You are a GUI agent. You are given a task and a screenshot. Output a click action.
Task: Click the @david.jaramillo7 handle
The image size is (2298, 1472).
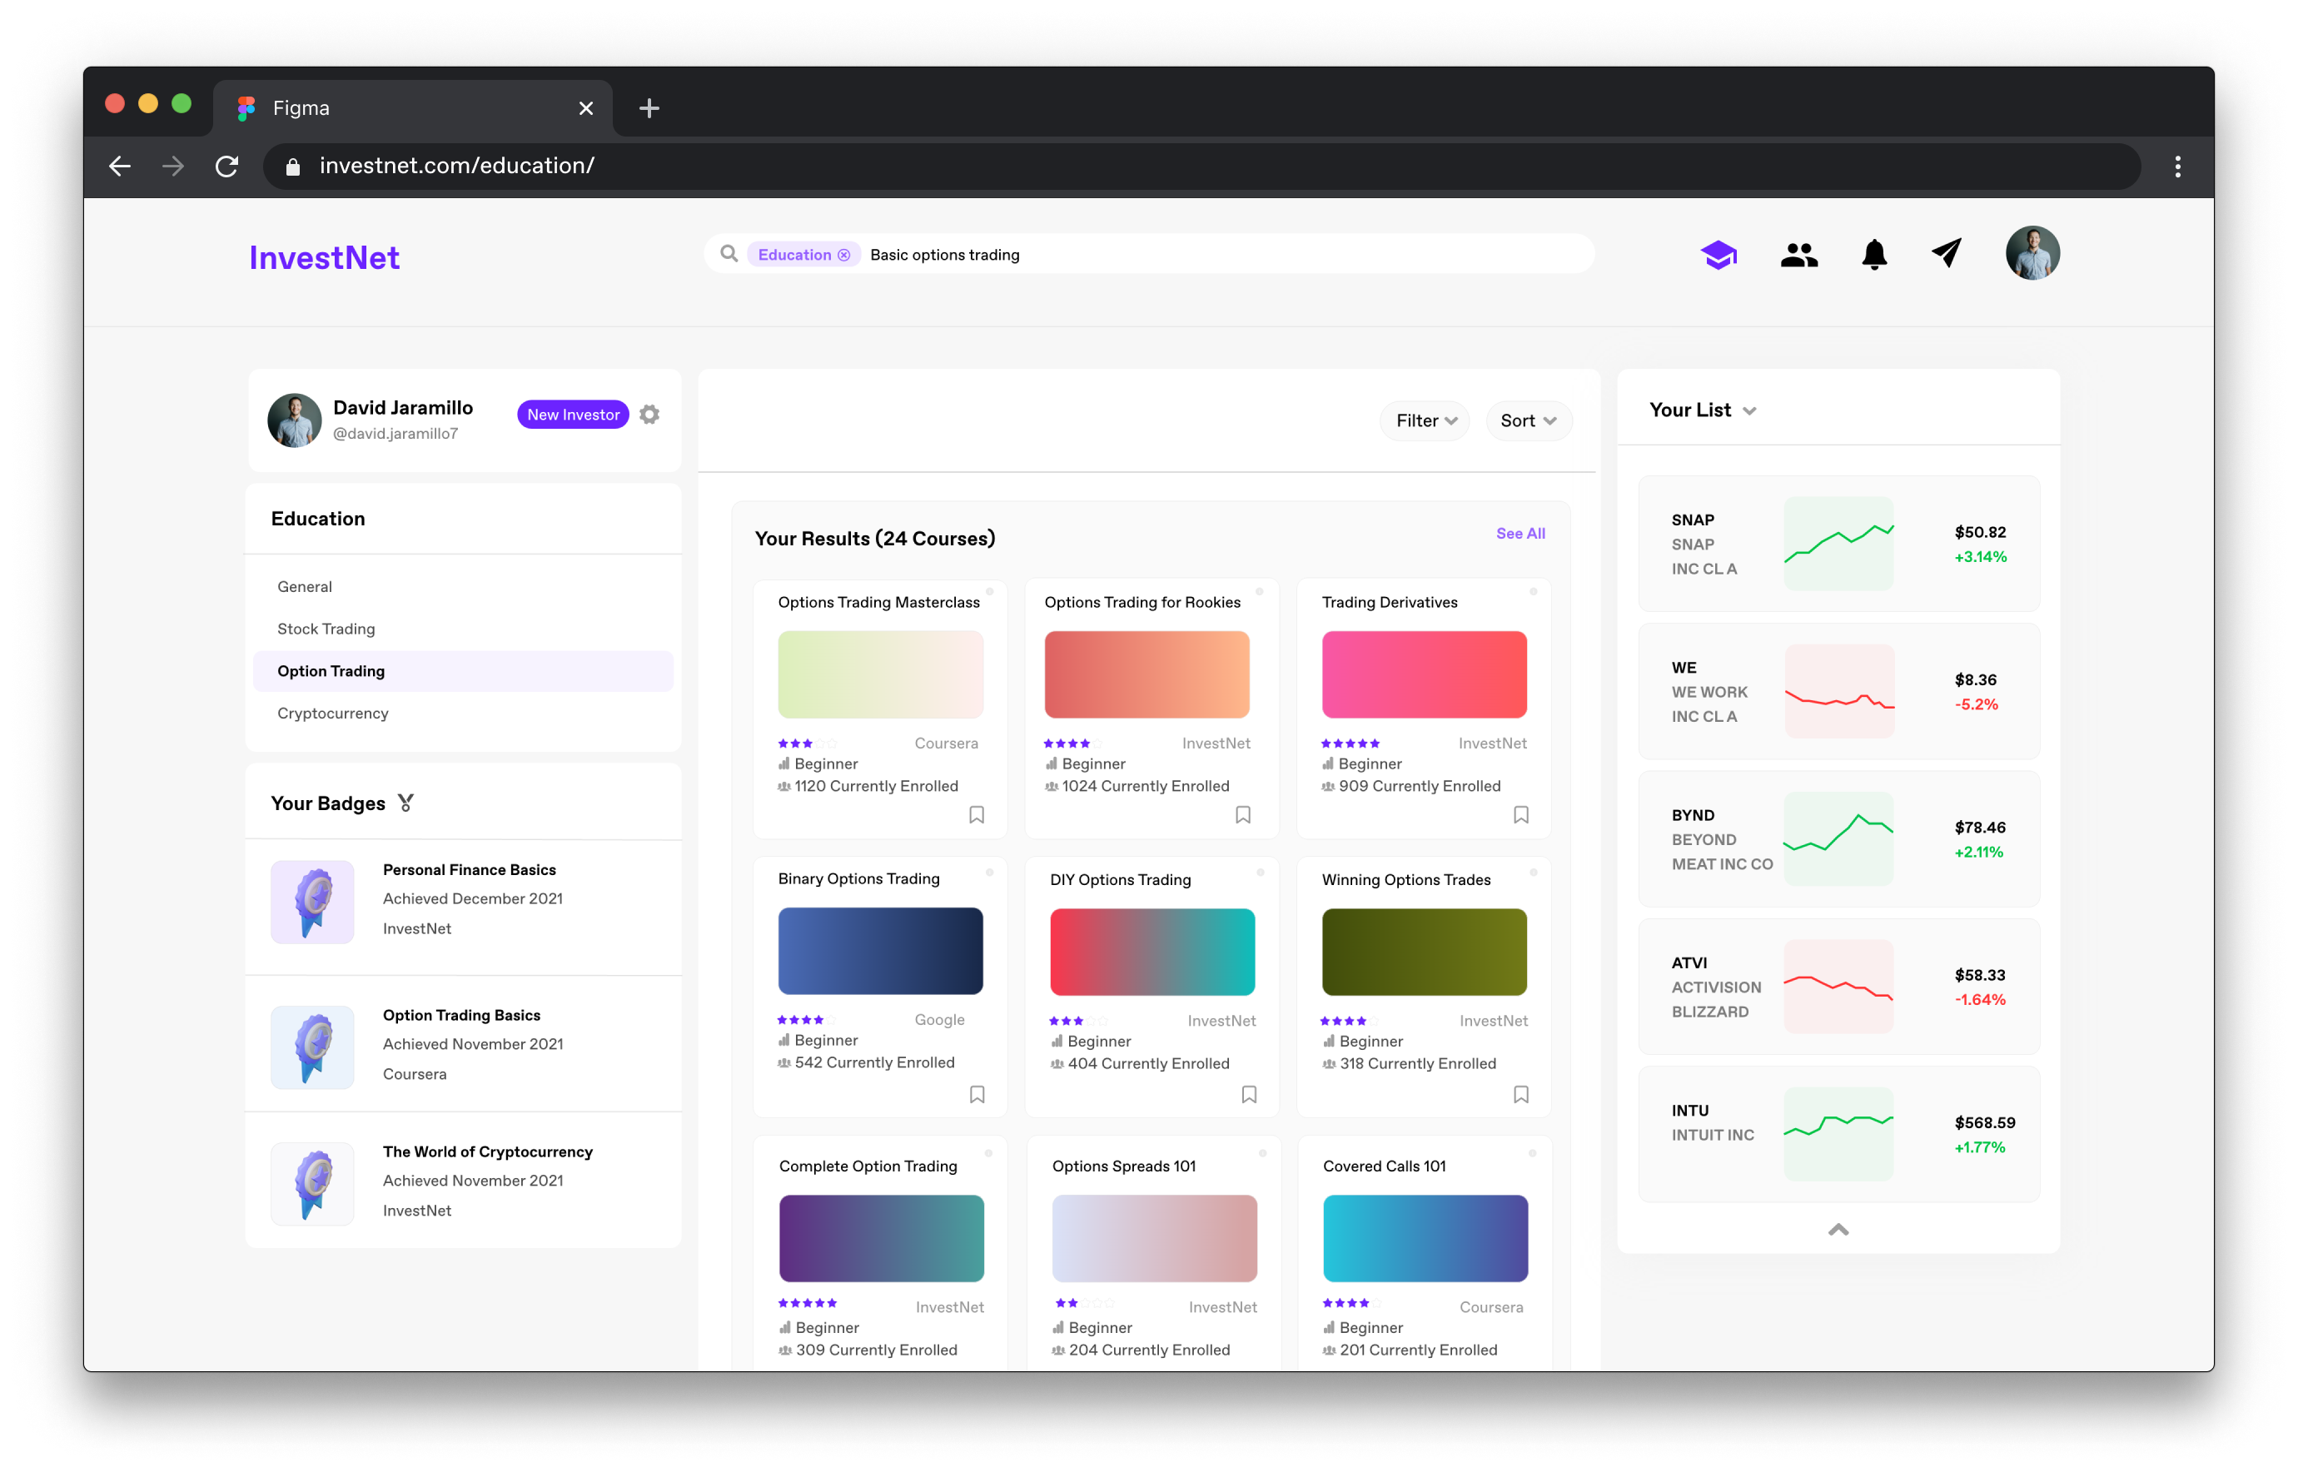[x=395, y=434]
